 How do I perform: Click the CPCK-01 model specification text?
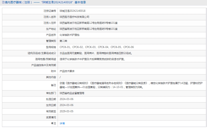pos(65,47)
